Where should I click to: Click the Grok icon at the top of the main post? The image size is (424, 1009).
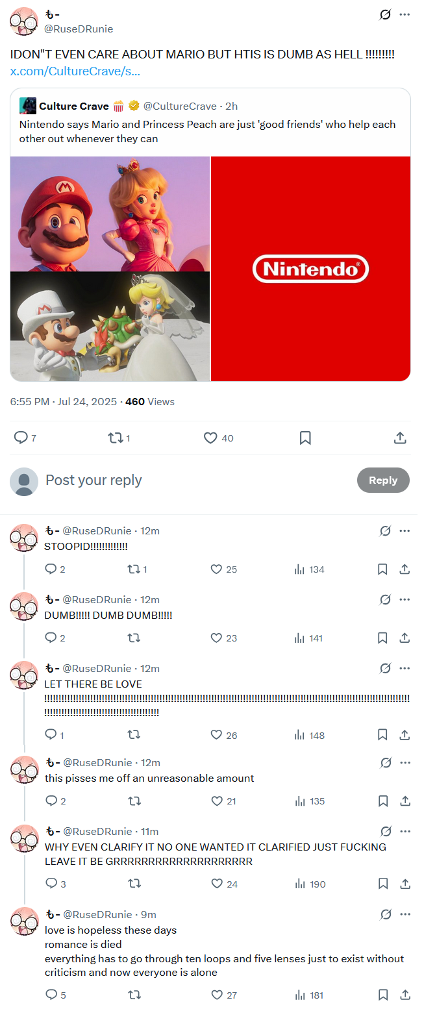click(385, 14)
